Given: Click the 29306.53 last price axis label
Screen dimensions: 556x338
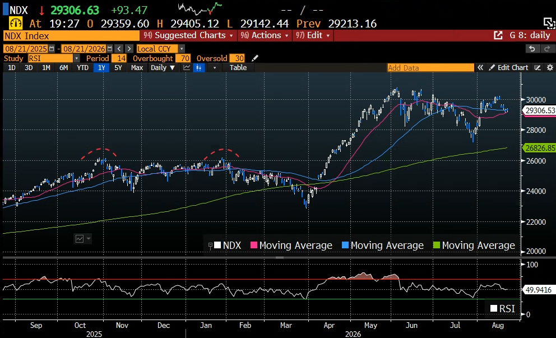Looking at the screenshot, I should point(539,110).
